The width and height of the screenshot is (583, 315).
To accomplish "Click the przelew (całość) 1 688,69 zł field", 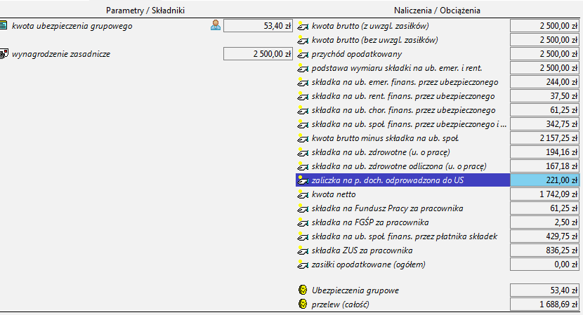I will coord(545,304).
